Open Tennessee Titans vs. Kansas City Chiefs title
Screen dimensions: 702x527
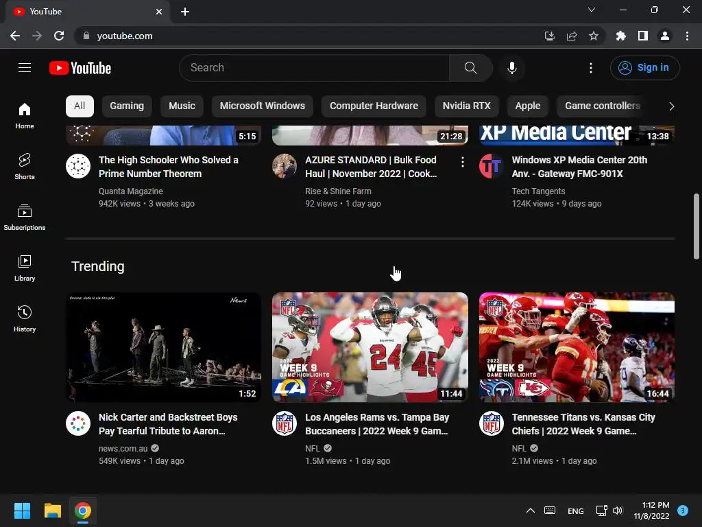[583, 424]
